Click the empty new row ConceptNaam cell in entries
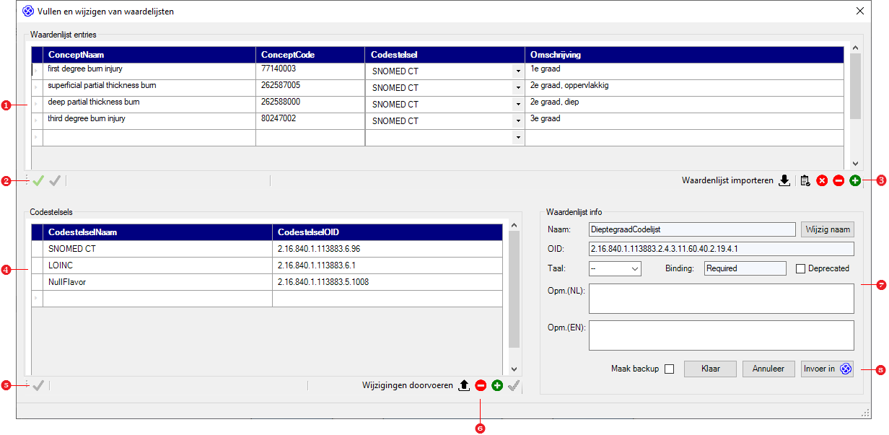 (x=149, y=137)
